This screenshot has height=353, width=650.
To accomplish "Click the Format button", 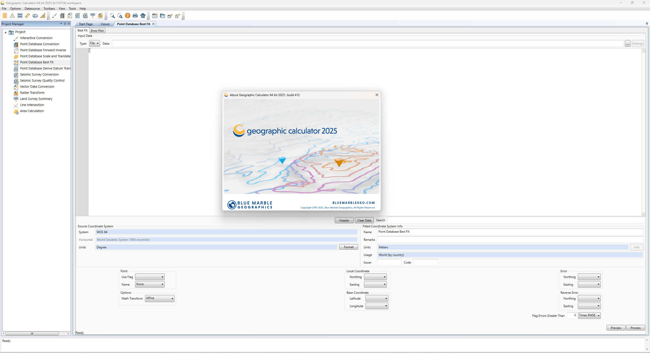I will [348, 247].
